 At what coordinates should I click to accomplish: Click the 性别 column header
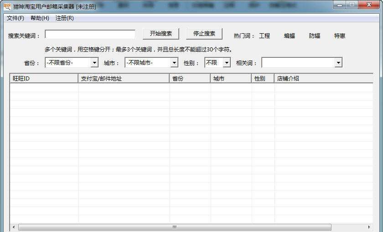point(263,78)
